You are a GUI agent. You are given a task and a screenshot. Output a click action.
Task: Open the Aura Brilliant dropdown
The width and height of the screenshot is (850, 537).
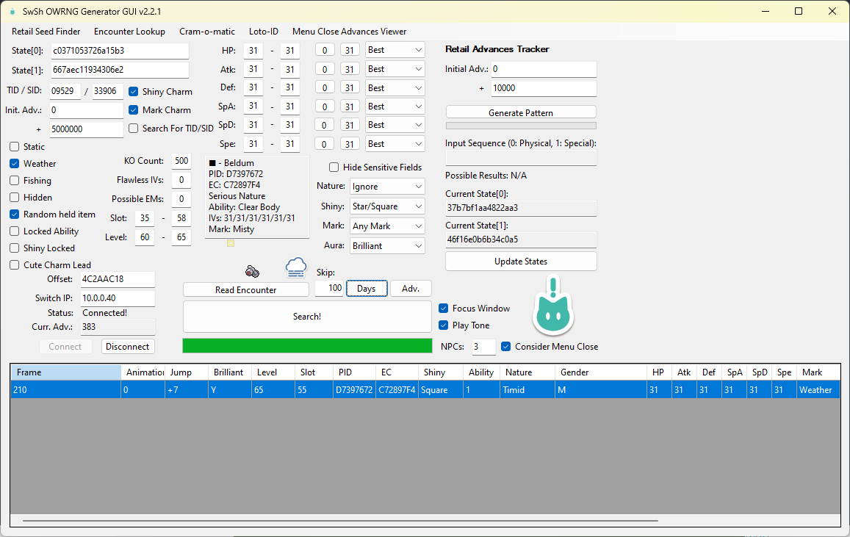pyautogui.click(x=387, y=245)
